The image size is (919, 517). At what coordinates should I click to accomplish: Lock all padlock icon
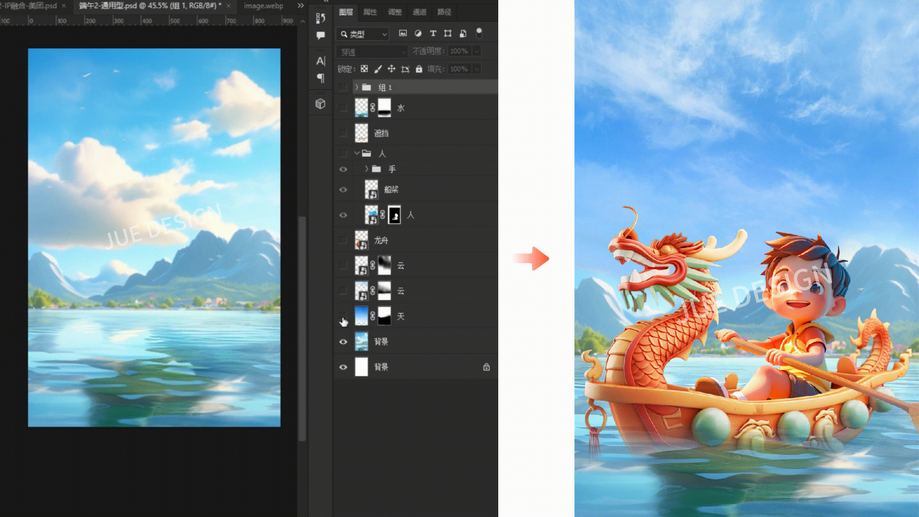click(419, 69)
